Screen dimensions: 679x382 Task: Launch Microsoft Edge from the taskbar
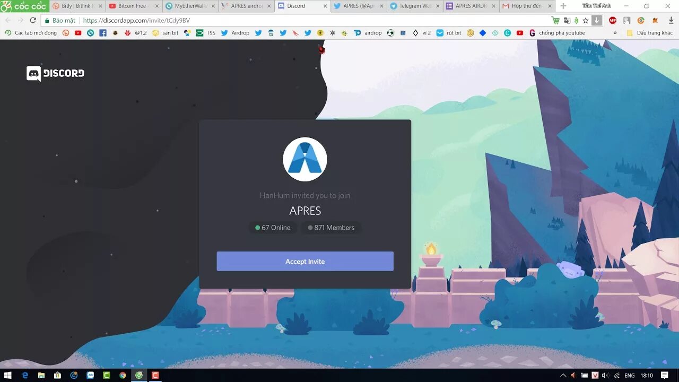(25, 375)
